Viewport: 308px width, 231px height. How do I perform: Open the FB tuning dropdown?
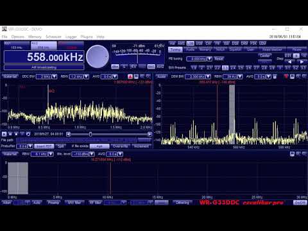point(210,58)
